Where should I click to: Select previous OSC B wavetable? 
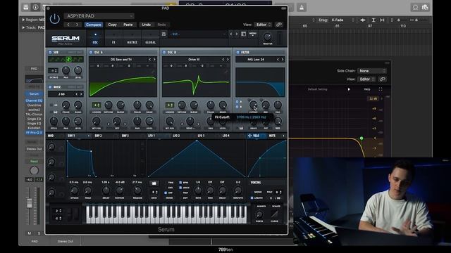point(223,59)
